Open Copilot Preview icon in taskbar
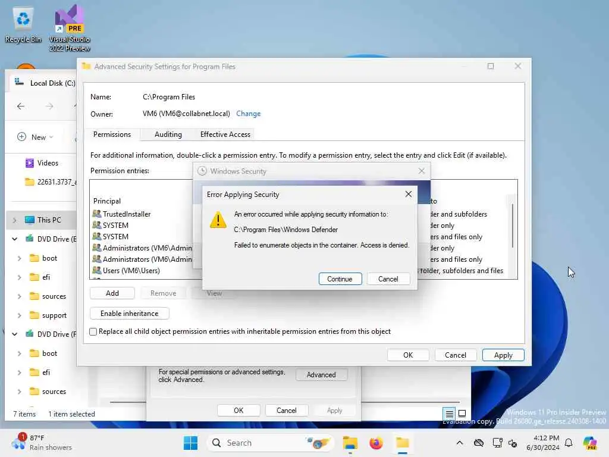This screenshot has height=457, width=609. coord(590,443)
